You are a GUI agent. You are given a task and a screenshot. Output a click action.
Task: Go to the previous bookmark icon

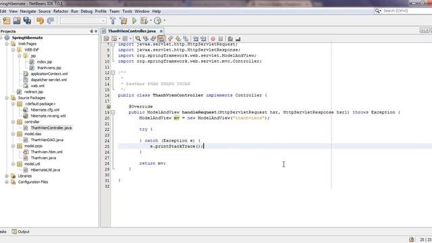coord(171,39)
